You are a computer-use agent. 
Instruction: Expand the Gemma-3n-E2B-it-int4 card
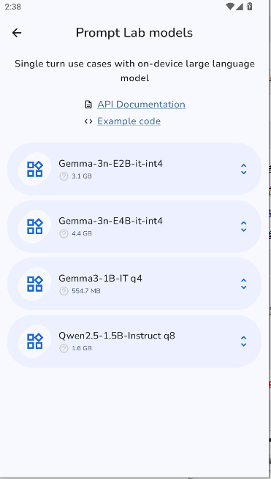coord(243,169)
